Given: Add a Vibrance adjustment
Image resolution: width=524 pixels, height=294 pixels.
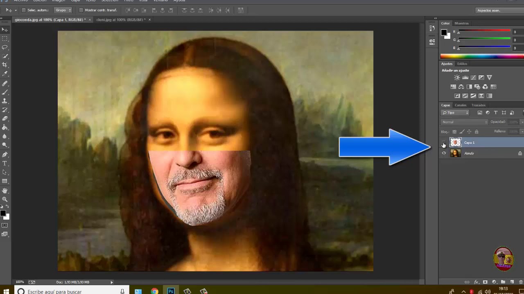Looking at the screenshot, I should click(489, 78).
